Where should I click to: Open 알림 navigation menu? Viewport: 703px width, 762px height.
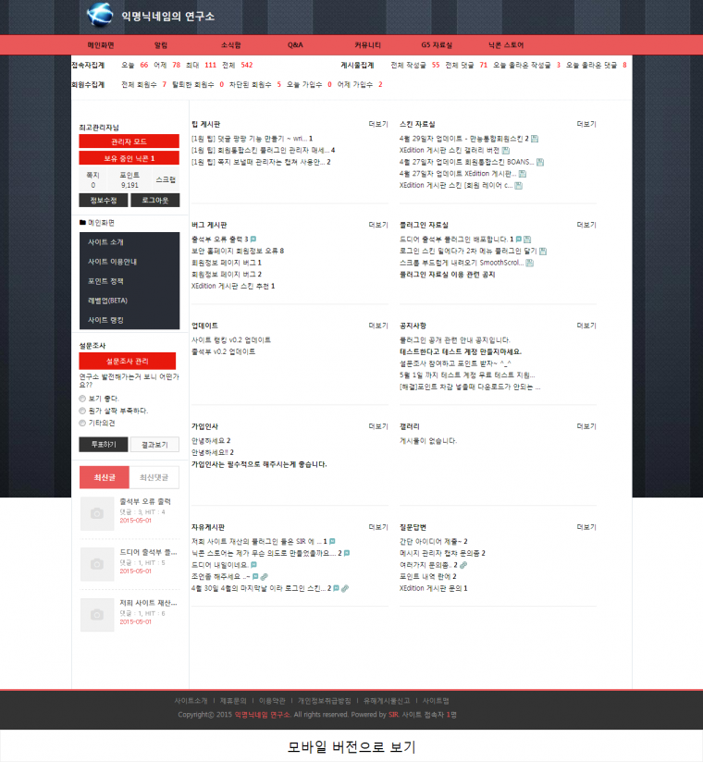[x=161, y=44]
